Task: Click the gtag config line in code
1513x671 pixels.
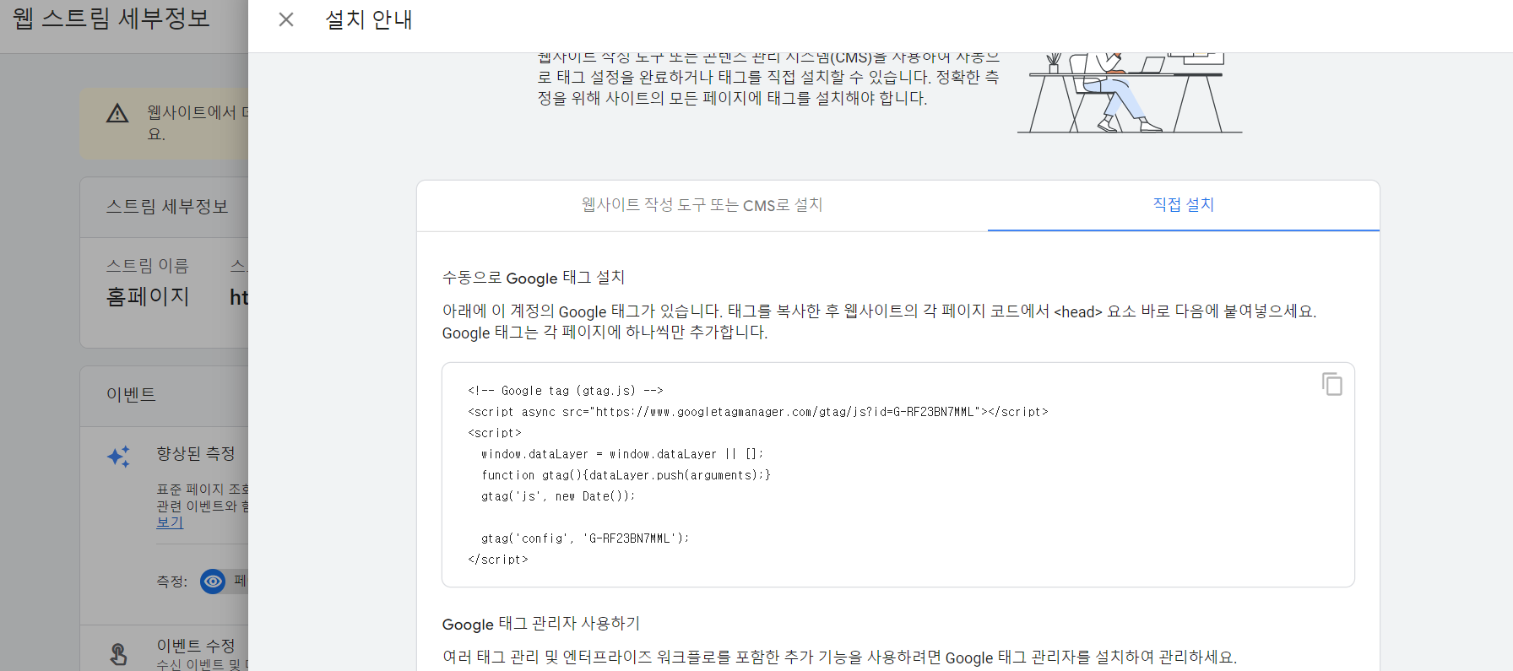Action: 585,538
